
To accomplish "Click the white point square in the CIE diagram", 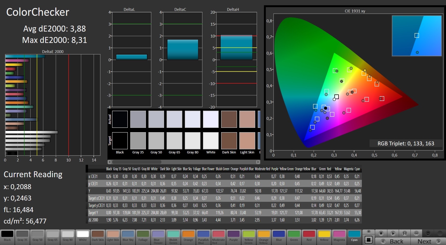I will pyautogui.click(x=336, y=97).
